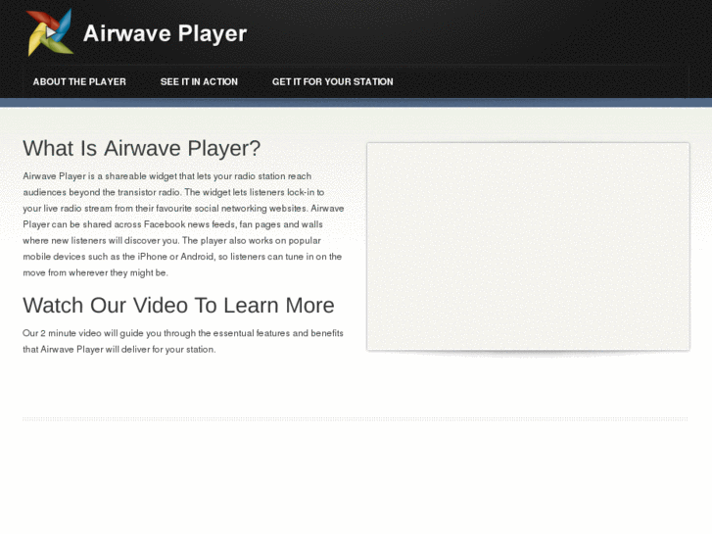Click the paragraph starting 'Airwave Player is a shareable widget'
Image resolution: width=712 pixels, height=534 pixels.
183,224
